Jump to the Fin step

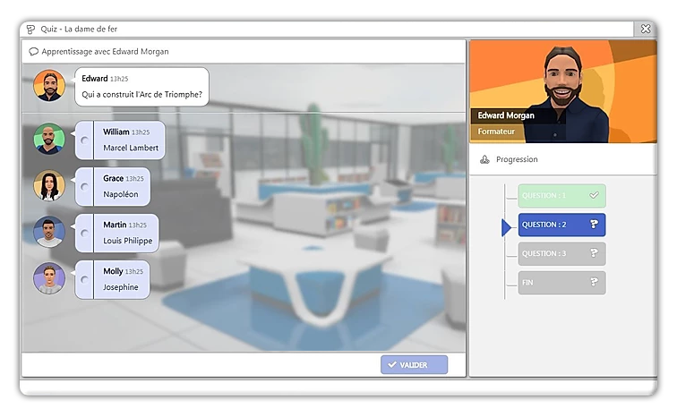[561, 283]
